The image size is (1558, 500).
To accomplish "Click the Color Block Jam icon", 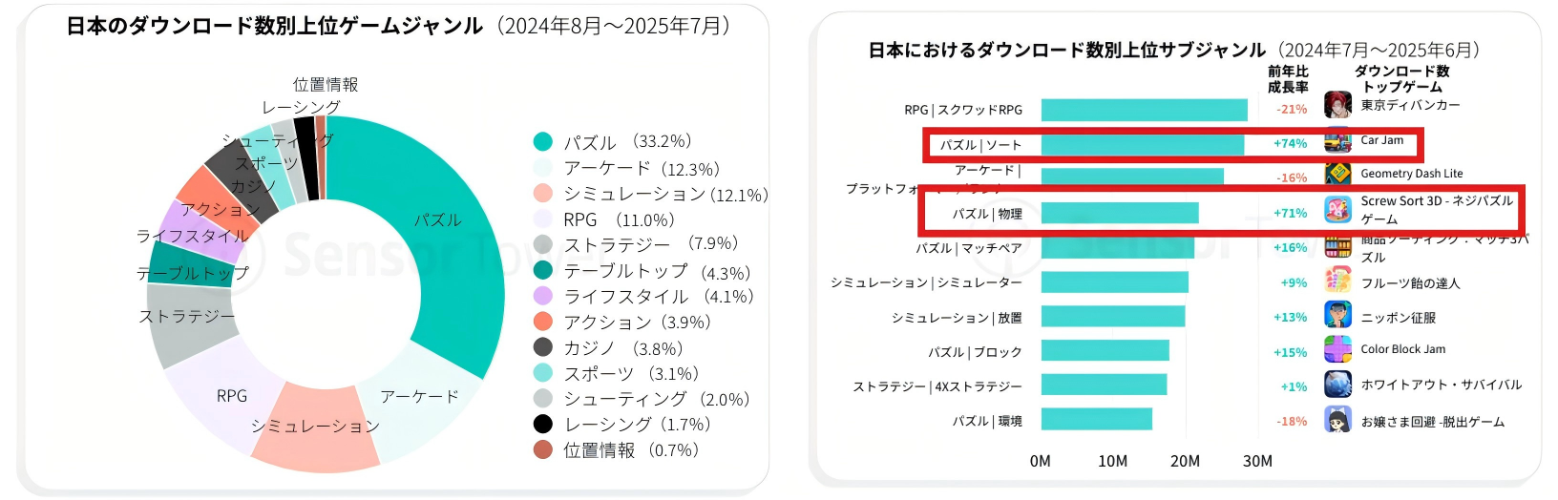I will (x=1337, y=349).
